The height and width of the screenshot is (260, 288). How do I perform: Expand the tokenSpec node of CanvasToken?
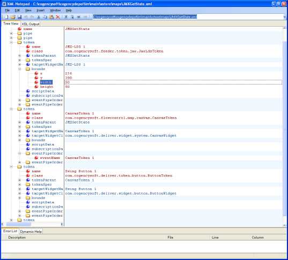20,127
